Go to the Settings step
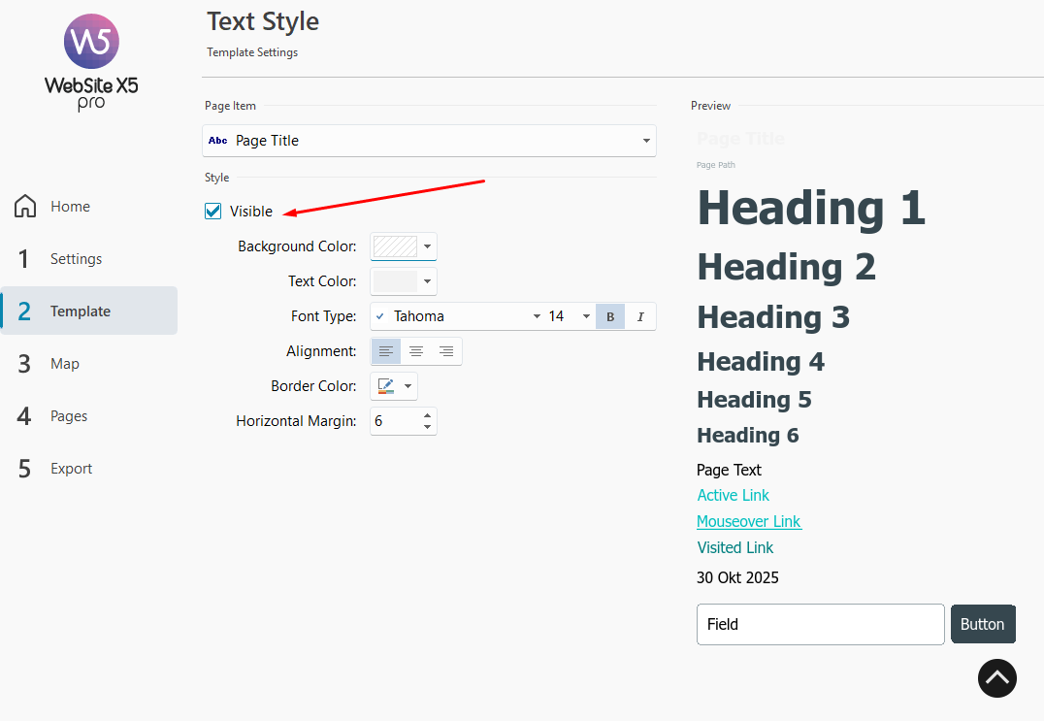 [76, 259]
